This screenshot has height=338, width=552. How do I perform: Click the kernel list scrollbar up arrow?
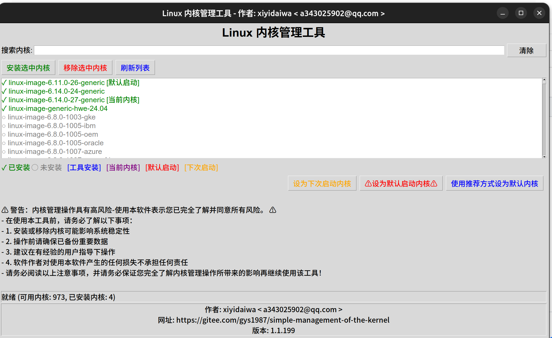point(544,80)
